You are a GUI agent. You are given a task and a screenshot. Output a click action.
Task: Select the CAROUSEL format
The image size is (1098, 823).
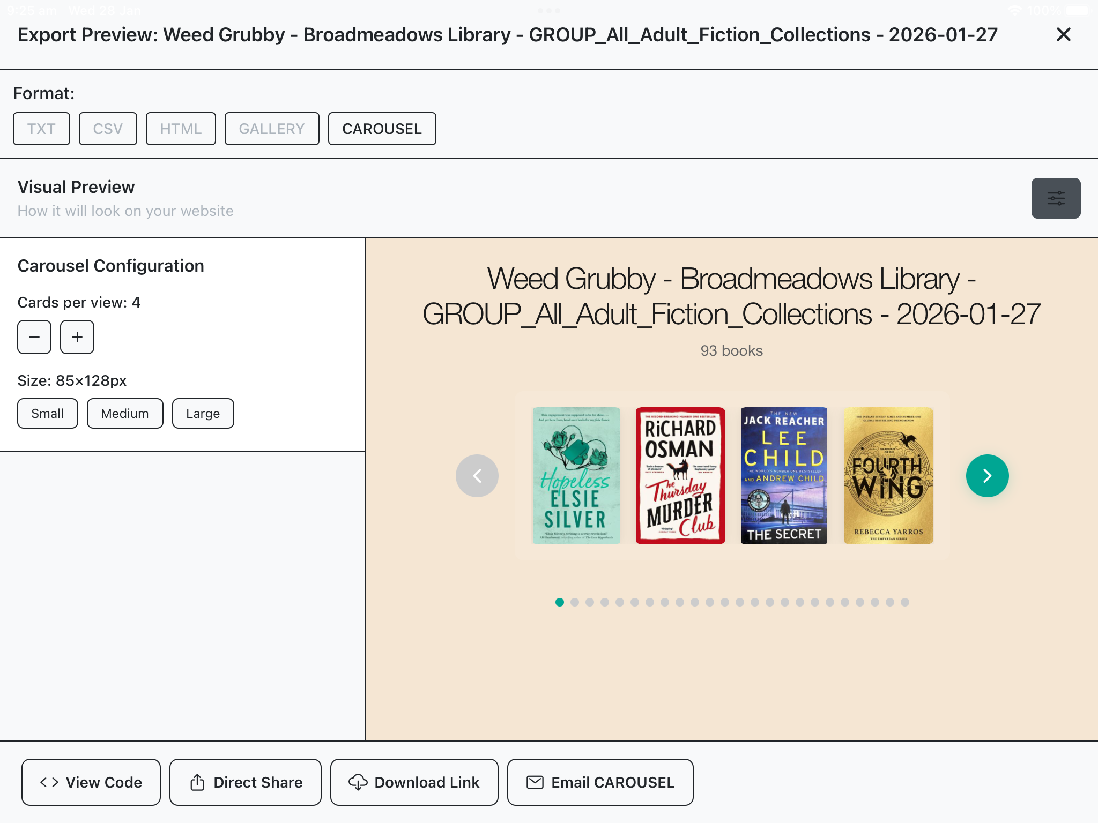(382, 129)
